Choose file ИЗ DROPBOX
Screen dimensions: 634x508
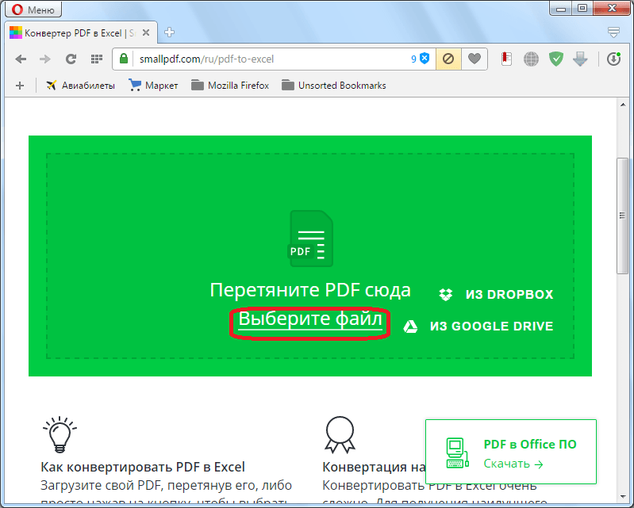click(497, 295)
